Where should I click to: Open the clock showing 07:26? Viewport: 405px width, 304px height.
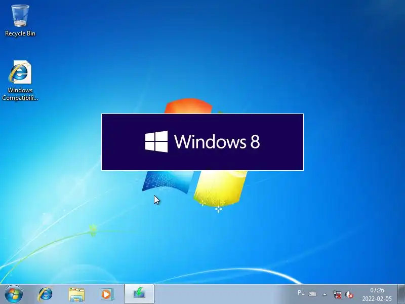377,294
